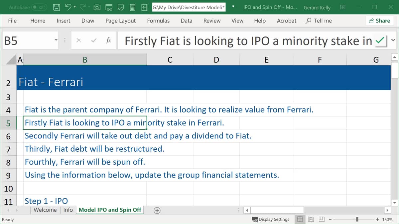Viewport: 399px width, 224px height.
Task: Expand the formula bar chevron
Action: [393, 40]
